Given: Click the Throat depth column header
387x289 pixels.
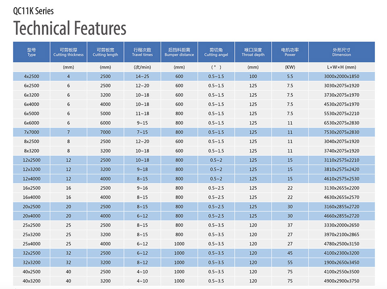Looking at the screenshot, I should pos(253,52).
